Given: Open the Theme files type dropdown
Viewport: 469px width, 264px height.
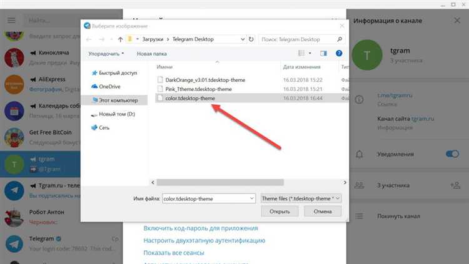Looking at the screenshot, I should tap(301, 198).
